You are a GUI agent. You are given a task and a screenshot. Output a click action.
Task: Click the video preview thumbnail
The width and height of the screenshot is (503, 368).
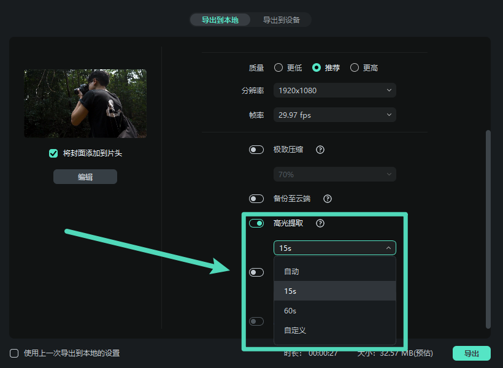(85, 102)
